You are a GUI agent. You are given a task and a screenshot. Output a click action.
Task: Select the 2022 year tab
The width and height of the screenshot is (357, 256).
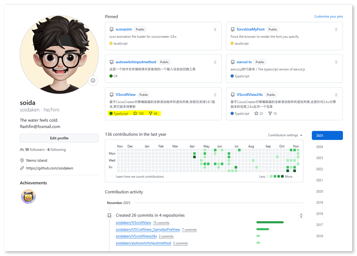coord(319,169)
